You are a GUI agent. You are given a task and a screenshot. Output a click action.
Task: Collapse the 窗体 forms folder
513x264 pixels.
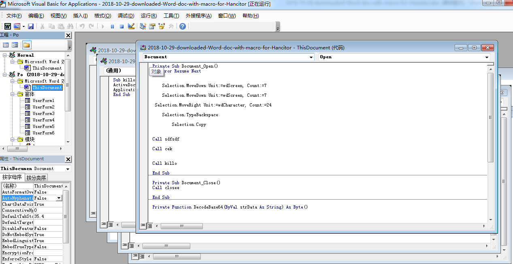(12, 94)
